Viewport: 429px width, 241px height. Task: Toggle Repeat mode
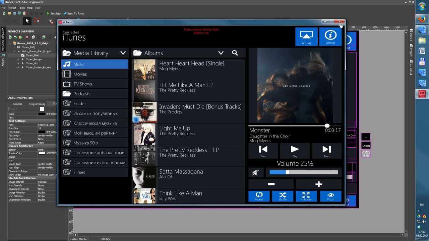tap(259, 196)
